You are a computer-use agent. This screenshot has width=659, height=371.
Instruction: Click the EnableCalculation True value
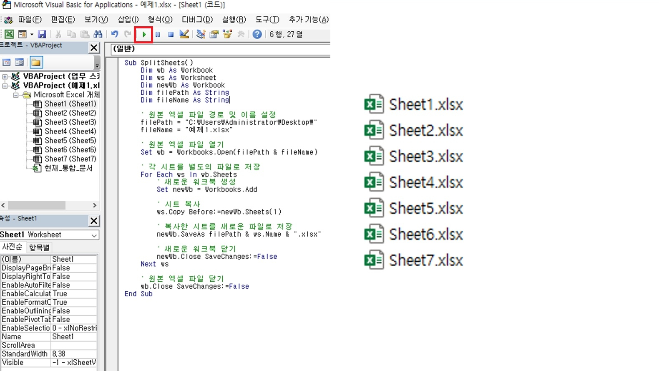(x=74, y=294)
